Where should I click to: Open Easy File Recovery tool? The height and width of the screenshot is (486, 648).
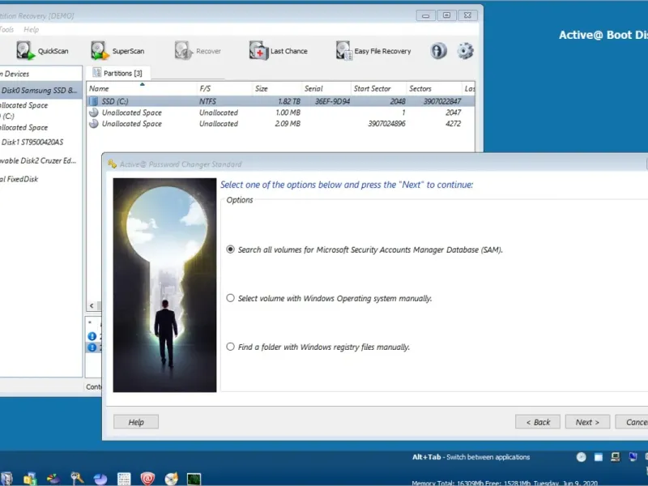pos(373,51)
